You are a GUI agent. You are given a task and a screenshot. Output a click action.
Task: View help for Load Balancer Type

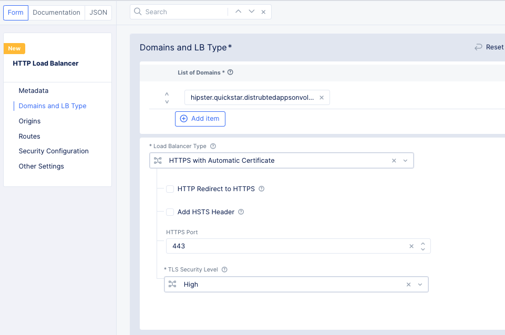pos(213,146)
